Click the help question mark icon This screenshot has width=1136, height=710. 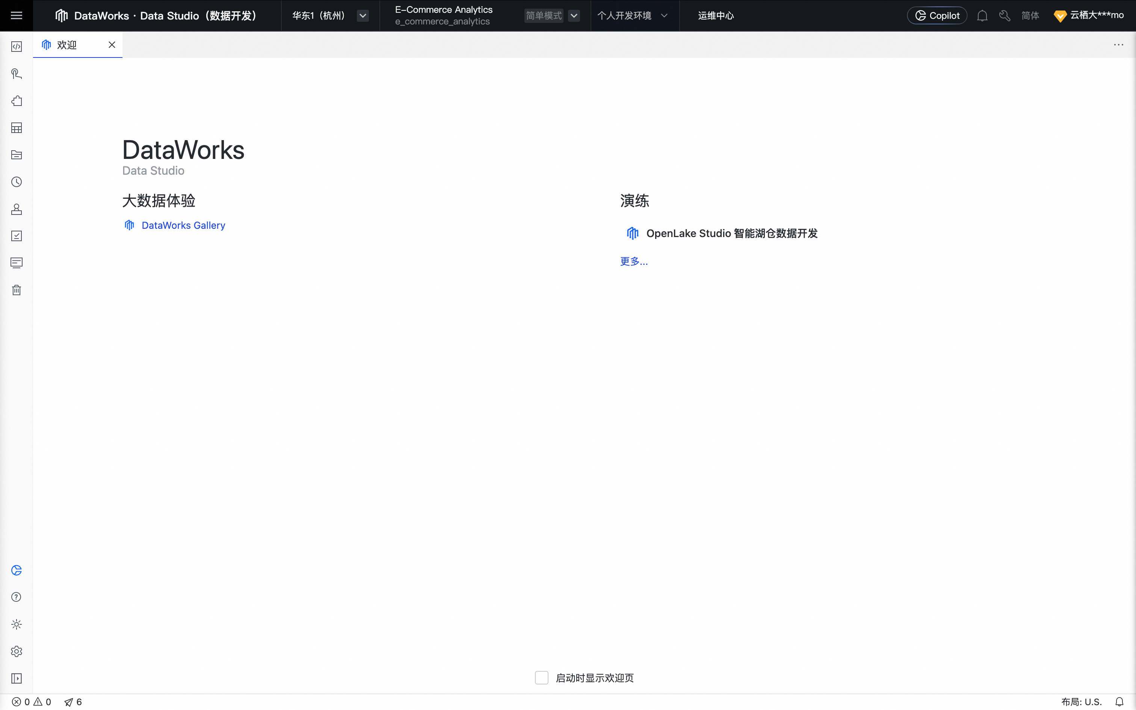[17, 597]
